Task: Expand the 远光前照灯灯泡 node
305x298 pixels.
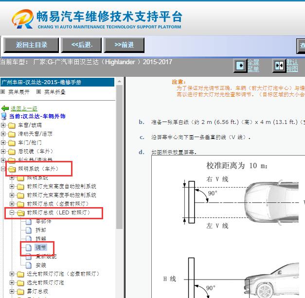Action: [x=12, y=282]
